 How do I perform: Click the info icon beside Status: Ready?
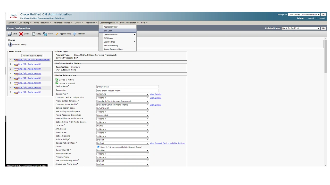pos(10,44)
